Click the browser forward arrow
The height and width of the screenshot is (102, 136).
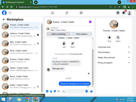pyautogui.click(x=7, y=7)
